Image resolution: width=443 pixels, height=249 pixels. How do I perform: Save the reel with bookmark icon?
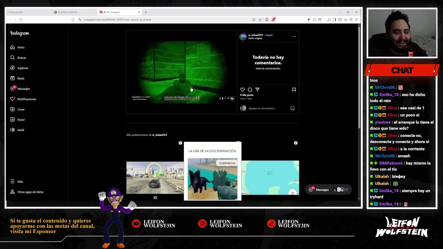(x=294, y=90)
